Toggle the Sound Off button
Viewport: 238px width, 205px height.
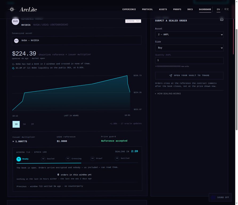[220, 198]
